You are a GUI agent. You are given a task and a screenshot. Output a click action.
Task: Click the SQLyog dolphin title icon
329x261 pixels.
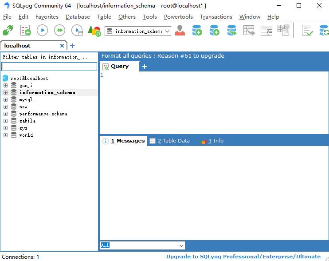pyautogui.click(x=7, y=5)
